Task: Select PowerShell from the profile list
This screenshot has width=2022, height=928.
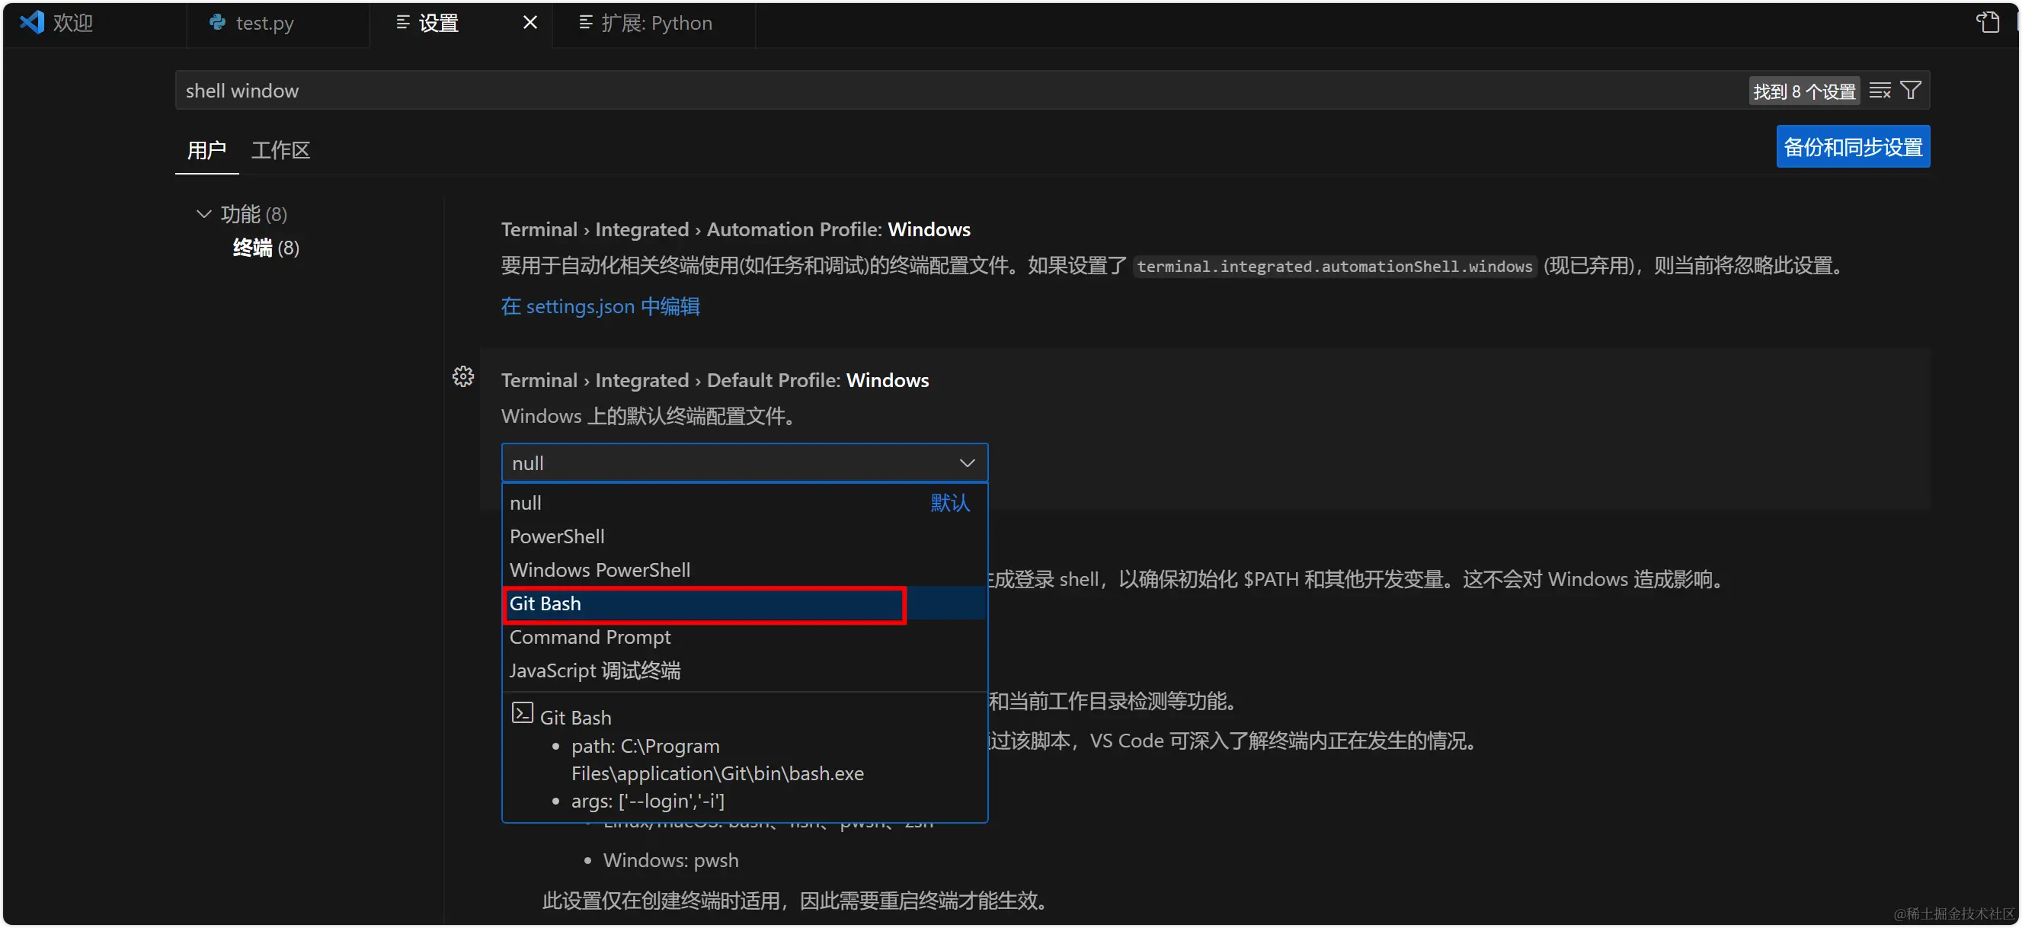Action: (556, 536)
